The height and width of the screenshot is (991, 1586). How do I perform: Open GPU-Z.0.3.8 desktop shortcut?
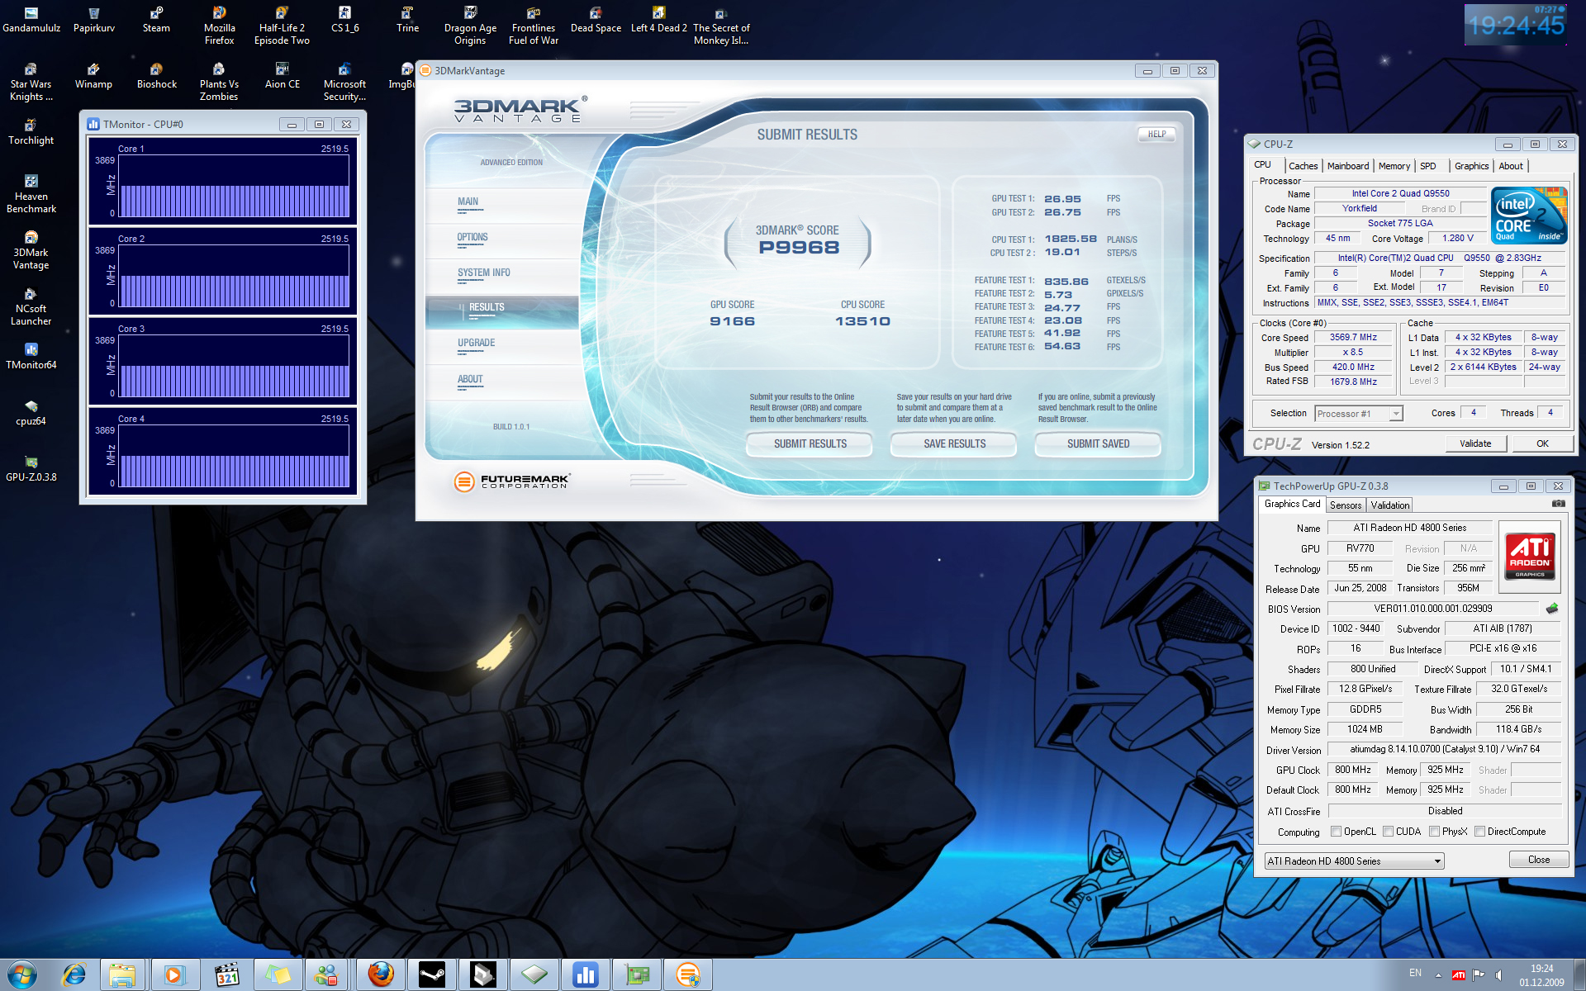coord(31,469)
